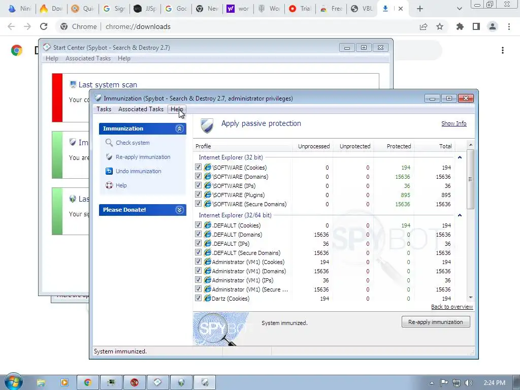Click Undo immunization in sidebar

pyautogui.click(x=138, y=171)
